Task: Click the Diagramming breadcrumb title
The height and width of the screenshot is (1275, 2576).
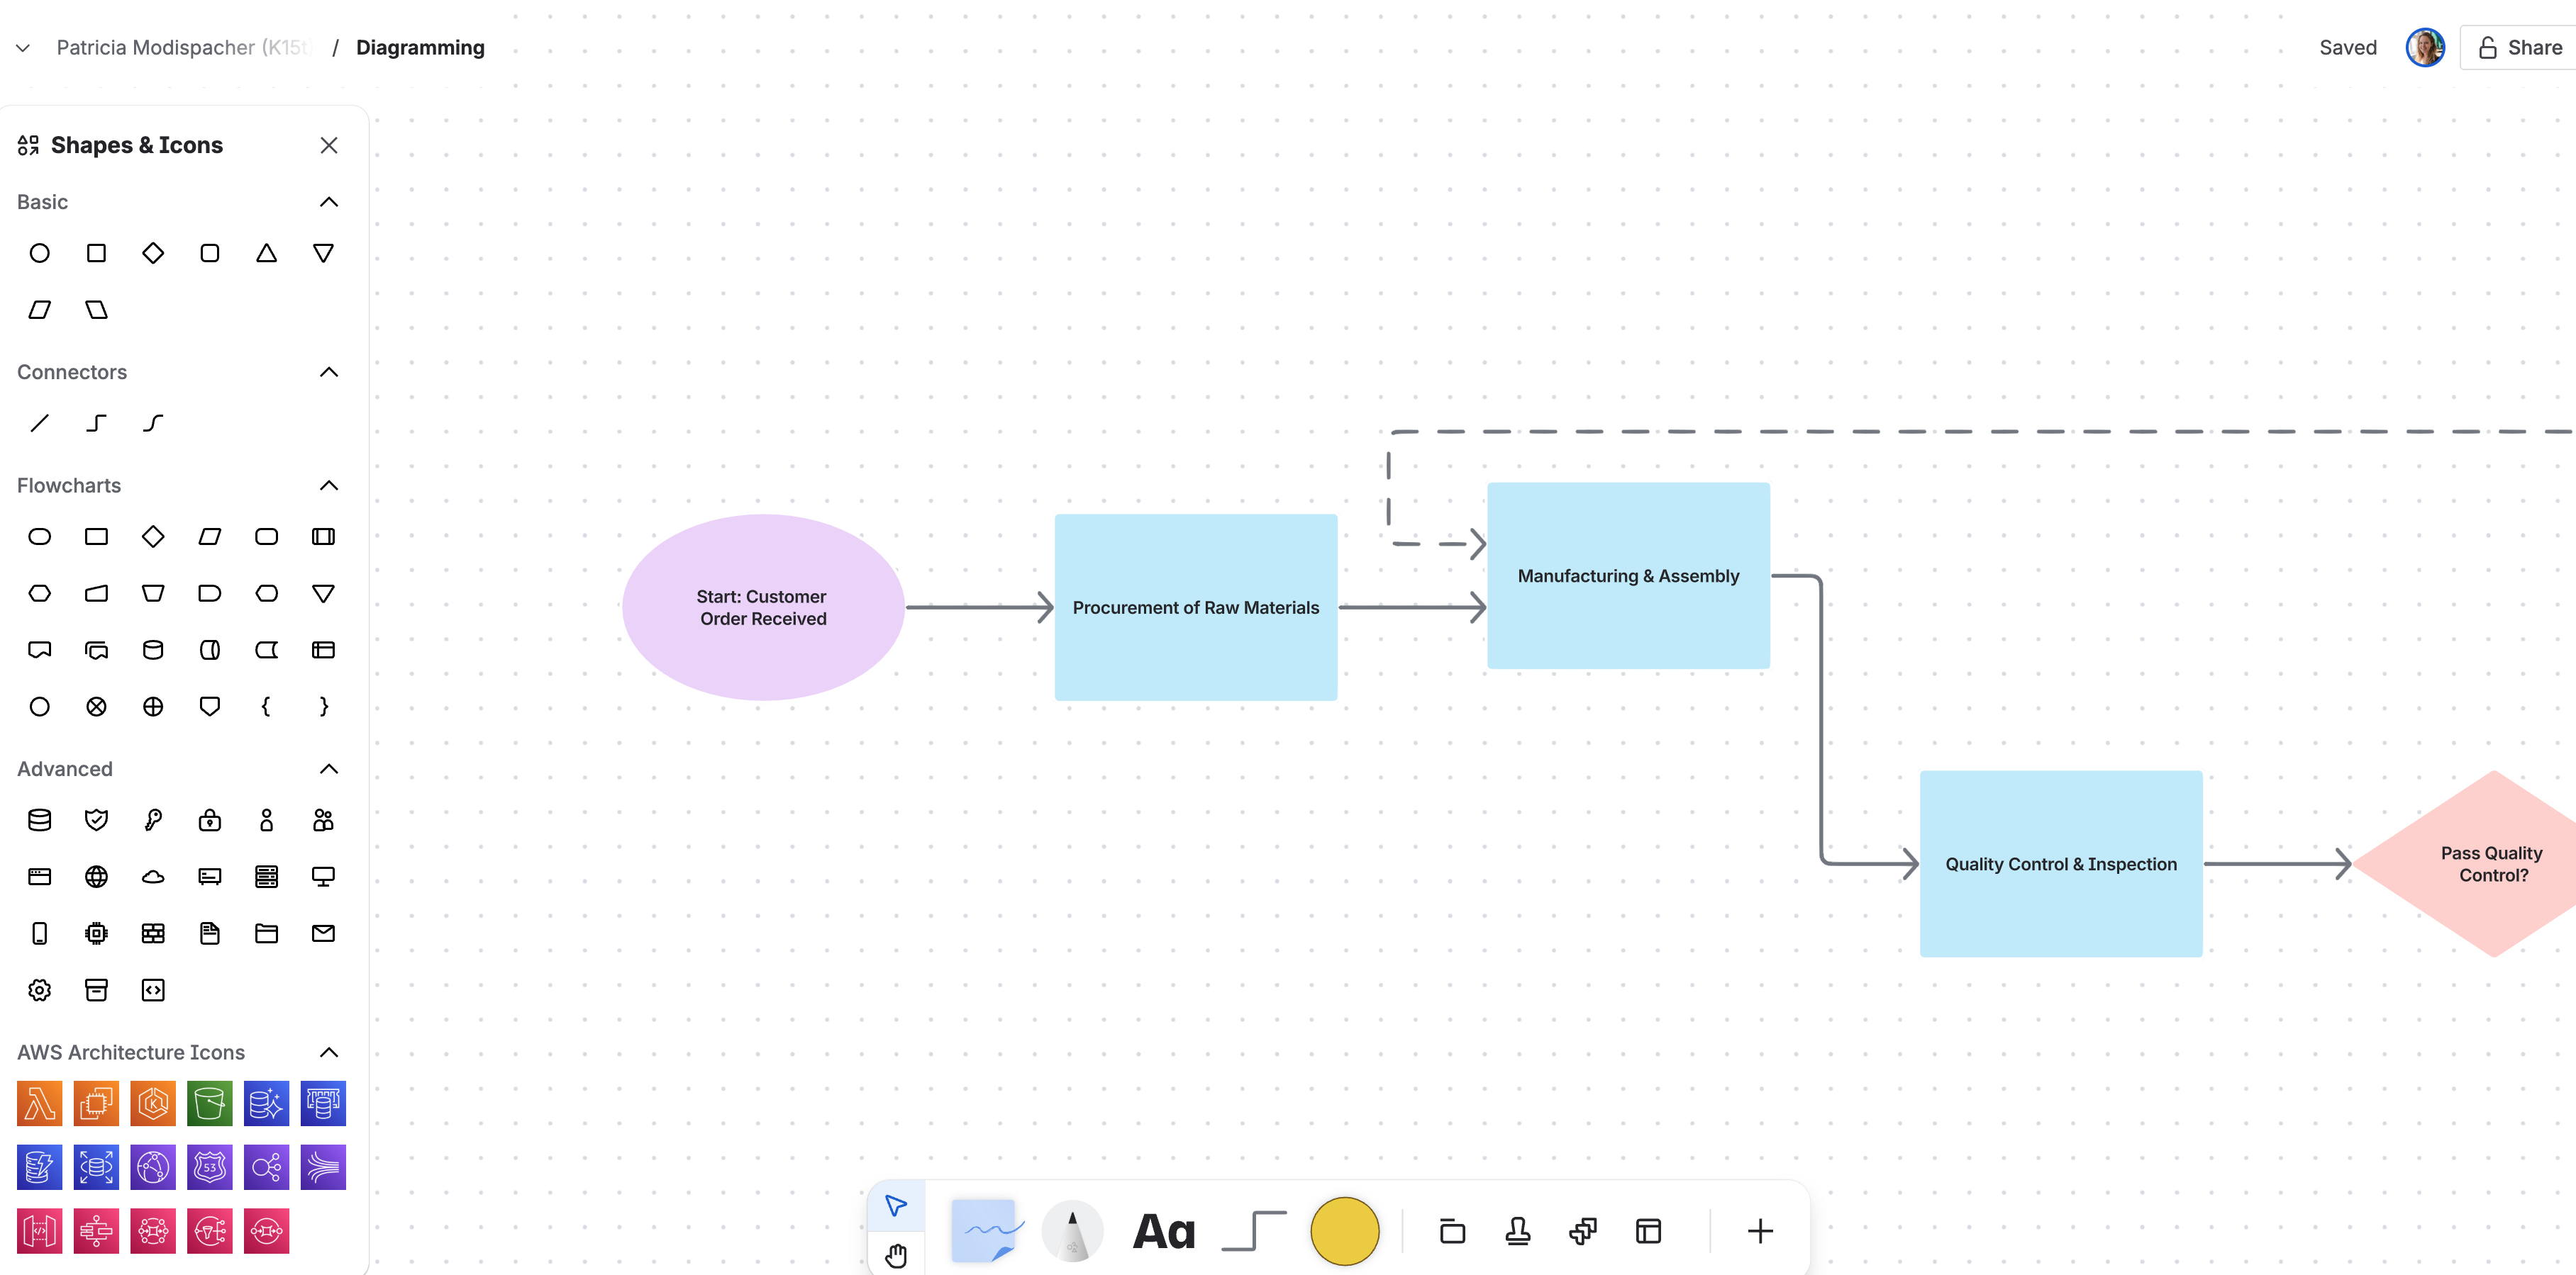Action: [420, 48]
